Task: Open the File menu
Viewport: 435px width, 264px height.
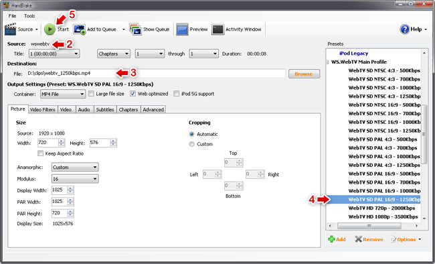Action: [x=12, y=16]
